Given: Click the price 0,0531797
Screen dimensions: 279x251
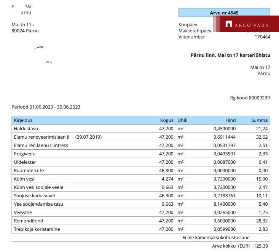Looking at the screenshot, I should [224, 145].
